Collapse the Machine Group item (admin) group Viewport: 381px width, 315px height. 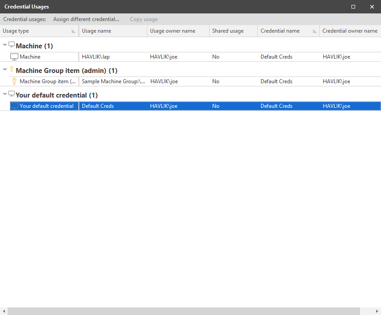(x=4, y=70)
